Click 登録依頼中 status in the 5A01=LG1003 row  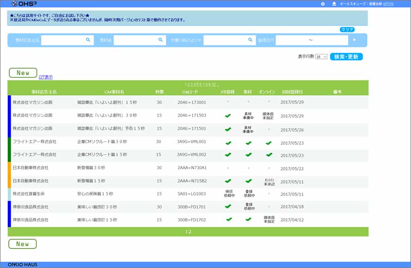click(x=249, y=194)
